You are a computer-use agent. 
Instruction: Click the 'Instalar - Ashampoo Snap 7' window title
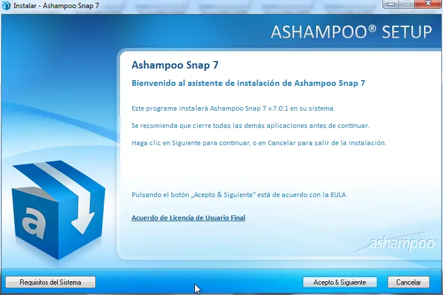point(56,6)
